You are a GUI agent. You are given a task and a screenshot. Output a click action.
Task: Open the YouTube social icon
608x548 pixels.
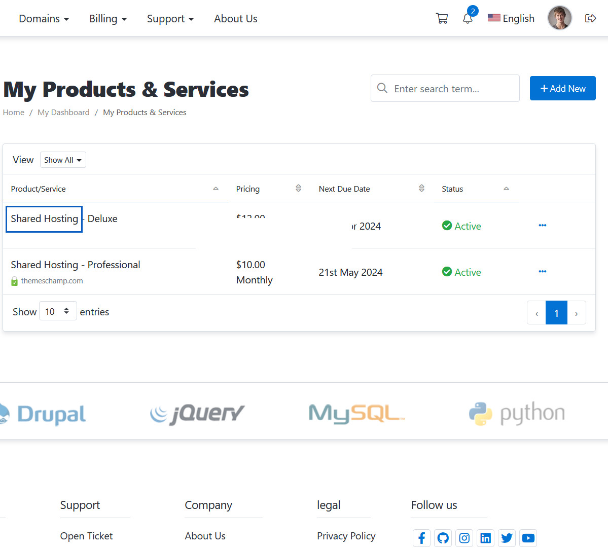pyautogui.click(x=528, y=538)
